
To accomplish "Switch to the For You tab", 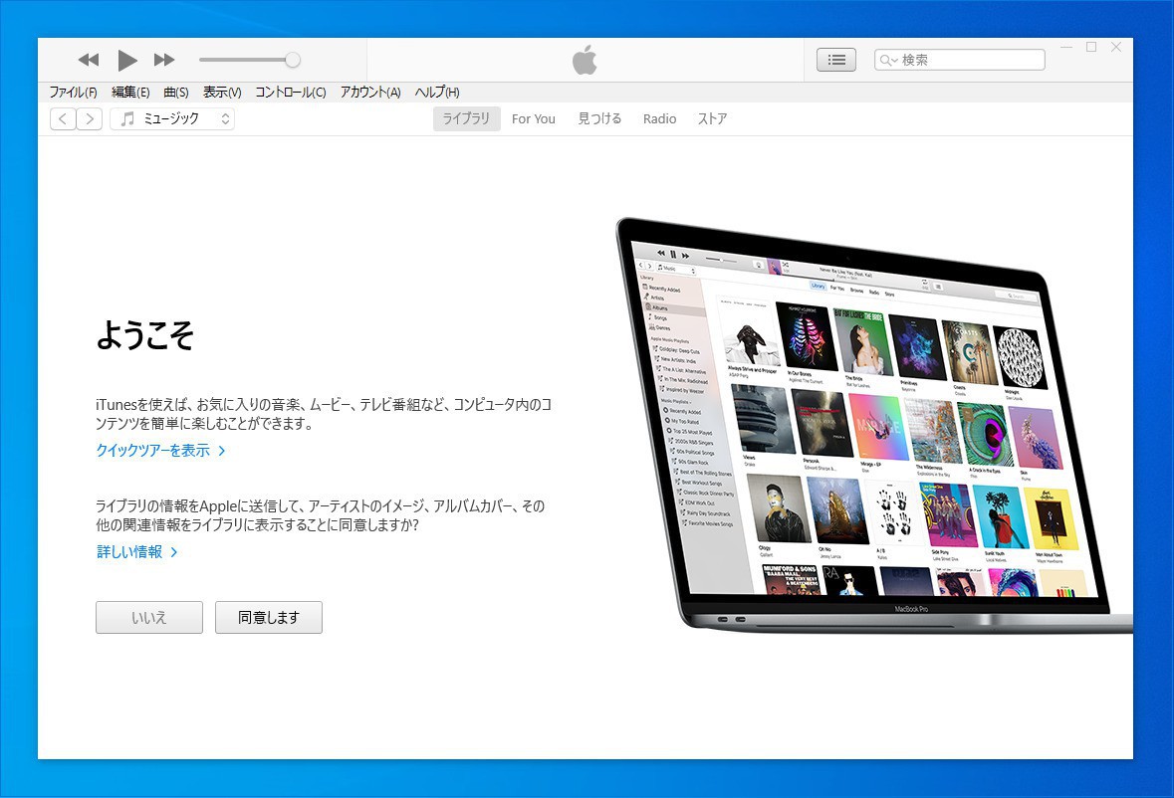I will coord(534,119).
